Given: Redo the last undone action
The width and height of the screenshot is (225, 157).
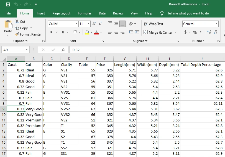Looking at the screenshot, I should [26, 4].
